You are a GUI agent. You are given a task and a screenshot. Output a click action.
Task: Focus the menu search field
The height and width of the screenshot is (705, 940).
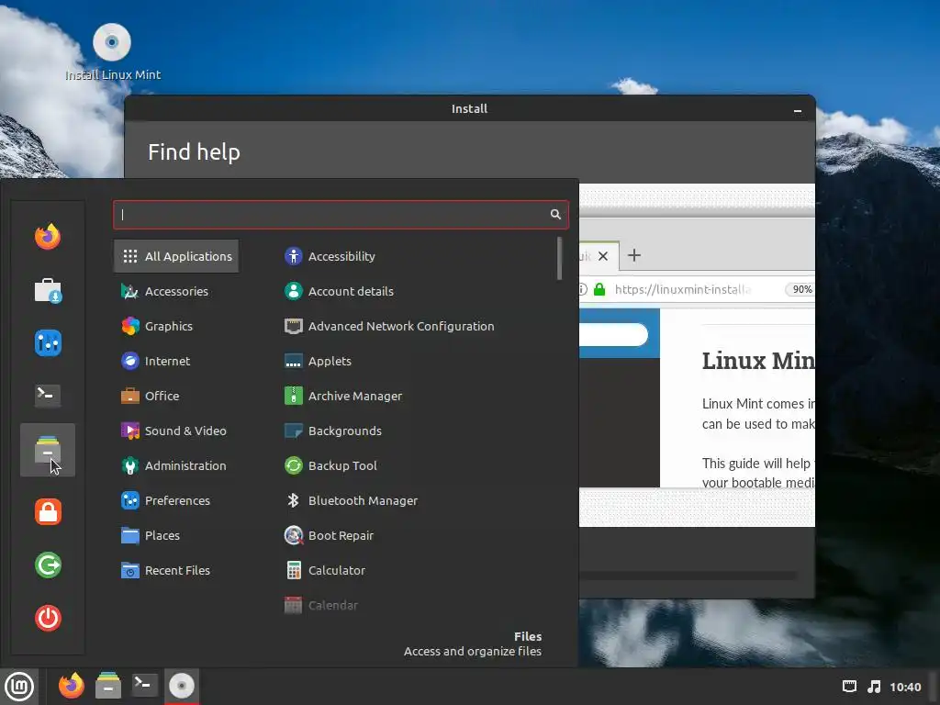pyautogui.click(x=341, y=215)
